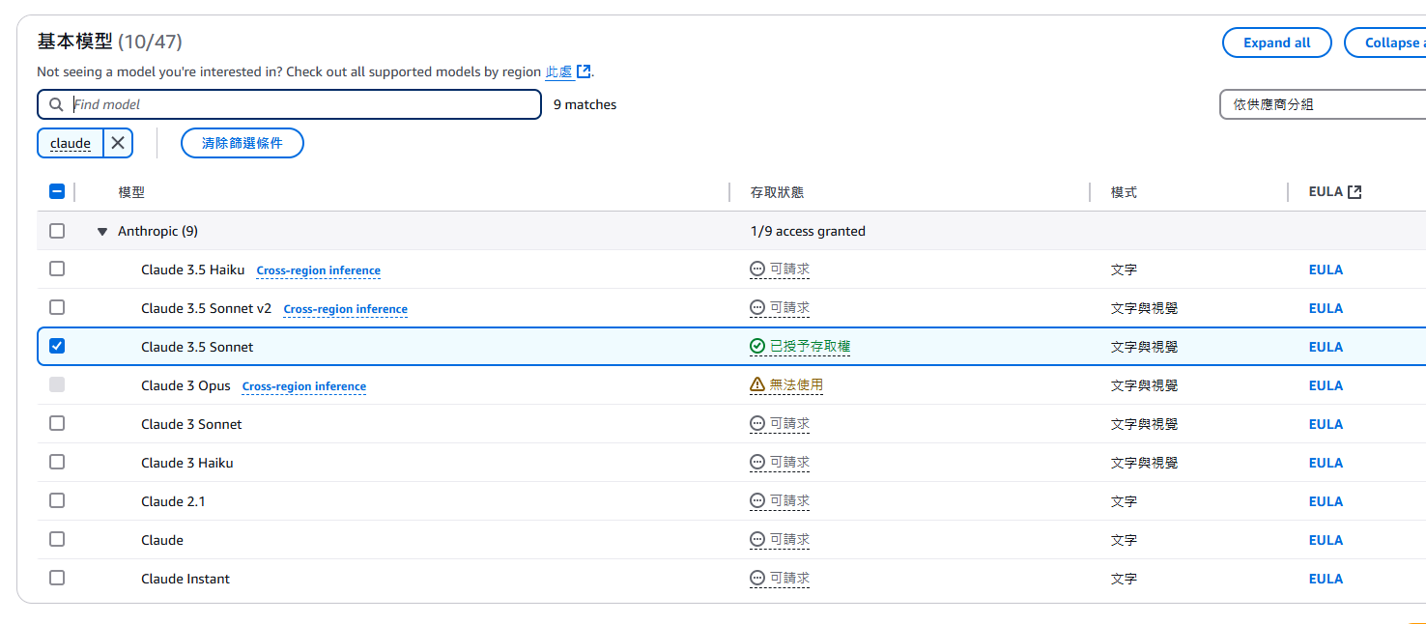Open Cross-region inference link for Claude 3.5 Haiku
This screenshot has width=1426, height=624.
pos(319,270)
